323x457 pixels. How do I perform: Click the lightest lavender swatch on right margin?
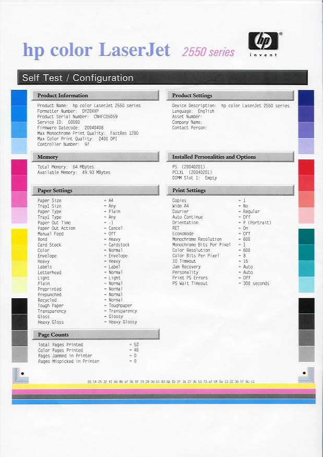pyautogui.click(x=306, y=146)
